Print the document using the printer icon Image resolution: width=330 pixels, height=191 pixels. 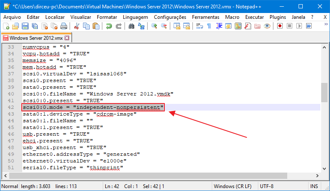(64, 26)
